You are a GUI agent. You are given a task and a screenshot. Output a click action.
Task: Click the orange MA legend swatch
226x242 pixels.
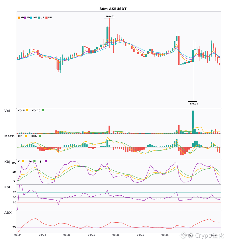point(19,18)
